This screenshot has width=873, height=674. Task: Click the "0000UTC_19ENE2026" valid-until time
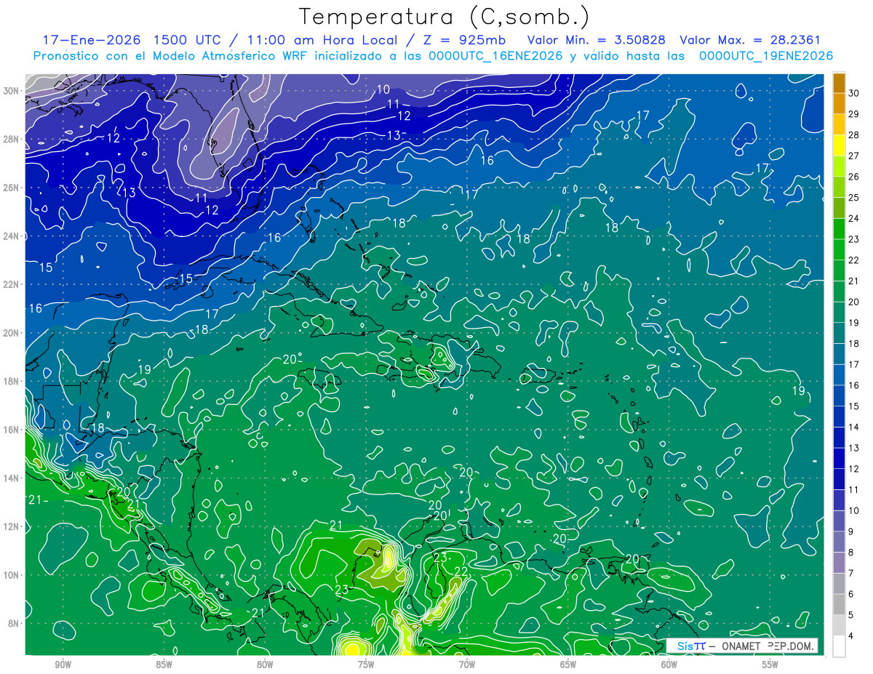765,56
